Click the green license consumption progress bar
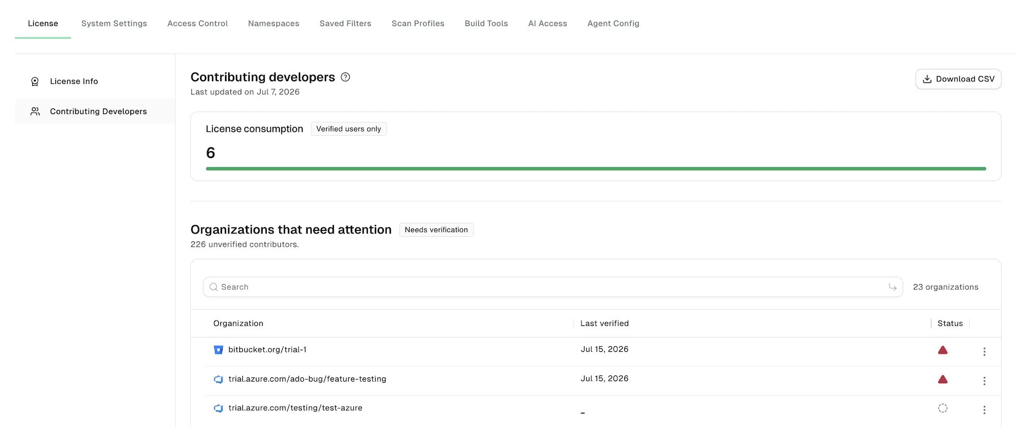 coord(596,169)
